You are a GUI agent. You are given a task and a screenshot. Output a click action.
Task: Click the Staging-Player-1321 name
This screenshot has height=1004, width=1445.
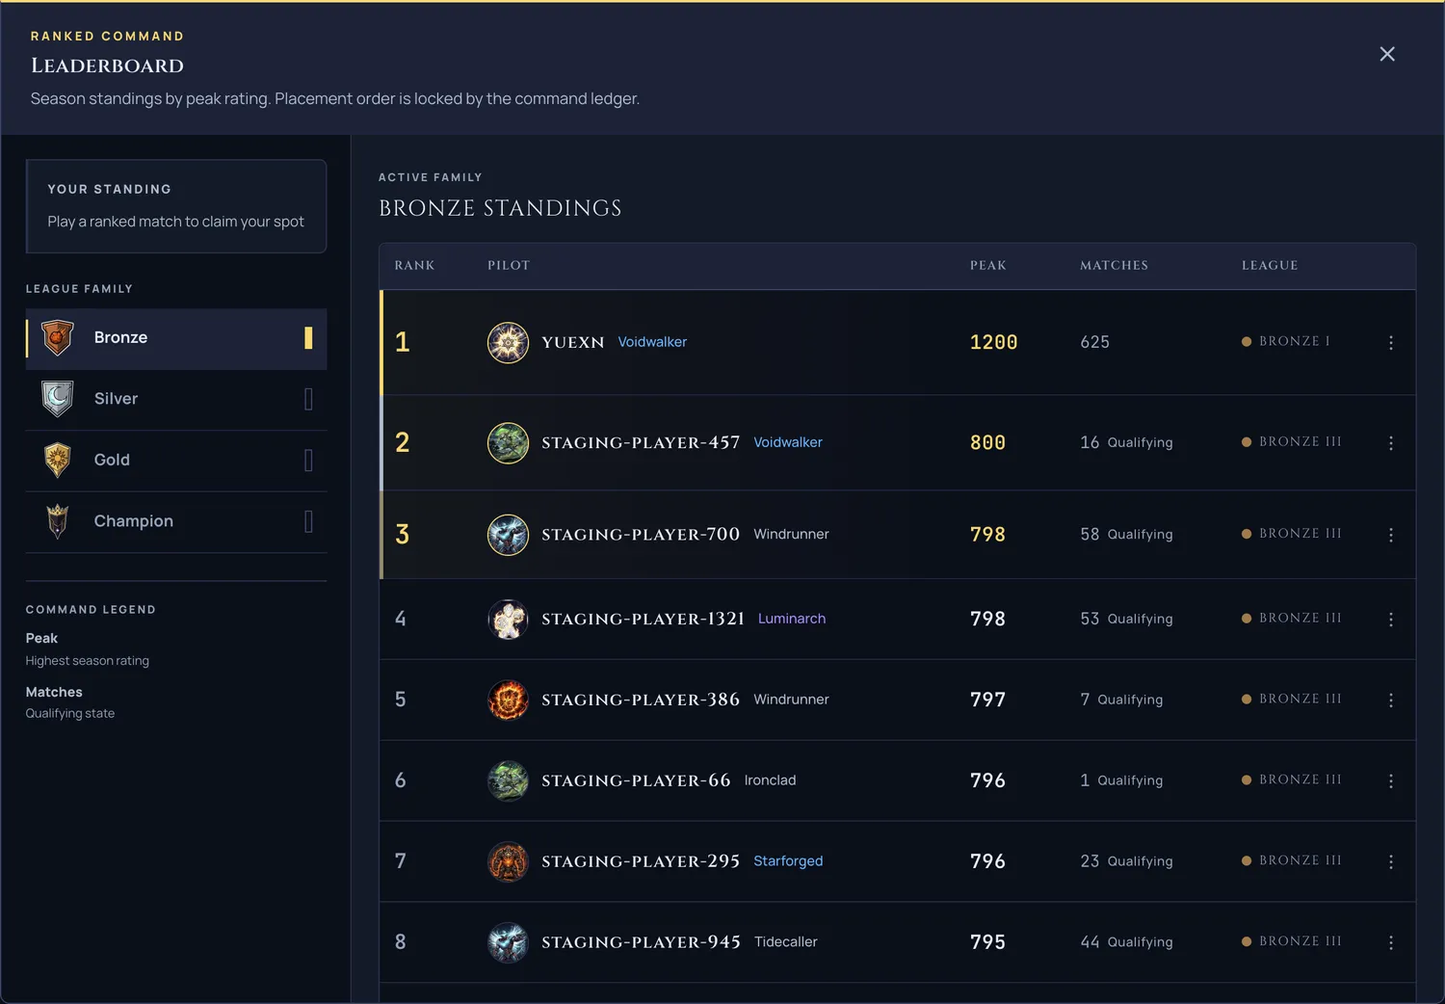644,619
